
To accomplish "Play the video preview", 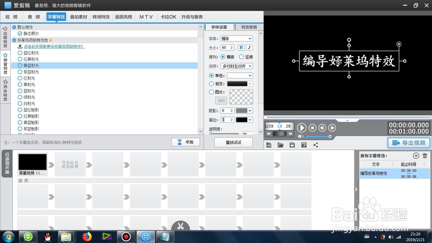I will click(302, 128).
